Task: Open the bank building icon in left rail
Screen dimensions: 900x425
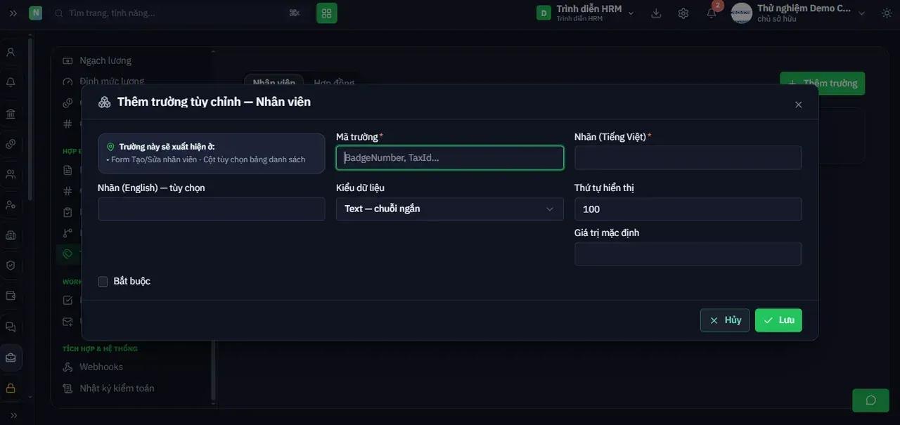Action: [11, 114]
